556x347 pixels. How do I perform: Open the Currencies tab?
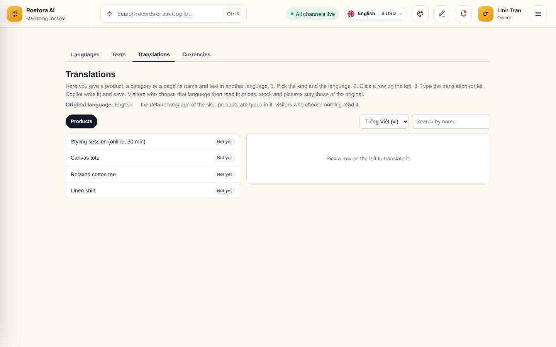tap(196, 54)
